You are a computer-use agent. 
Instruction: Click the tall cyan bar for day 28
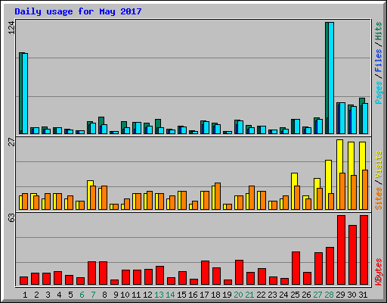331,78
